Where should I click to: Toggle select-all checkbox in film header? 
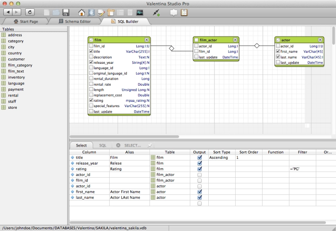click(91, 40)
